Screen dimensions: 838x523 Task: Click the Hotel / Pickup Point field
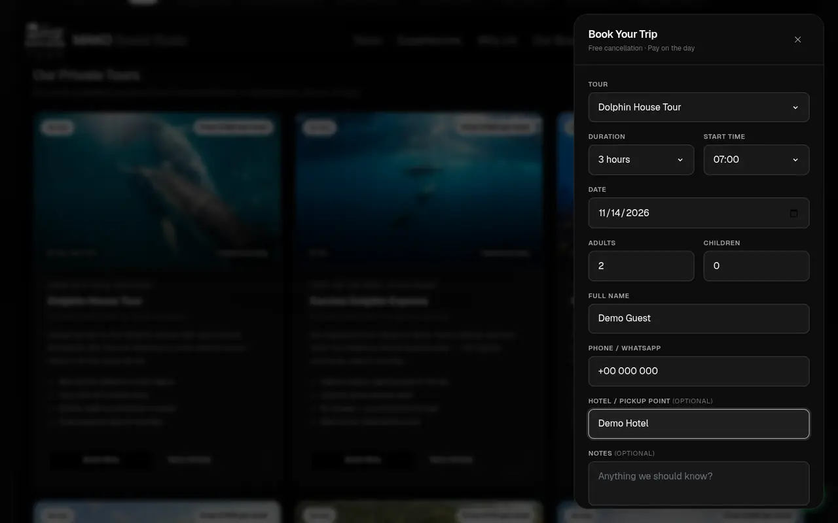pyautogui.click(x=699, y=424)
